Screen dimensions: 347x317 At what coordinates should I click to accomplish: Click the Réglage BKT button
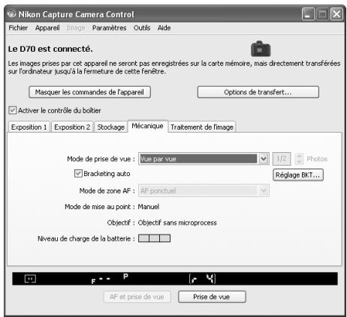pos(298,175)
